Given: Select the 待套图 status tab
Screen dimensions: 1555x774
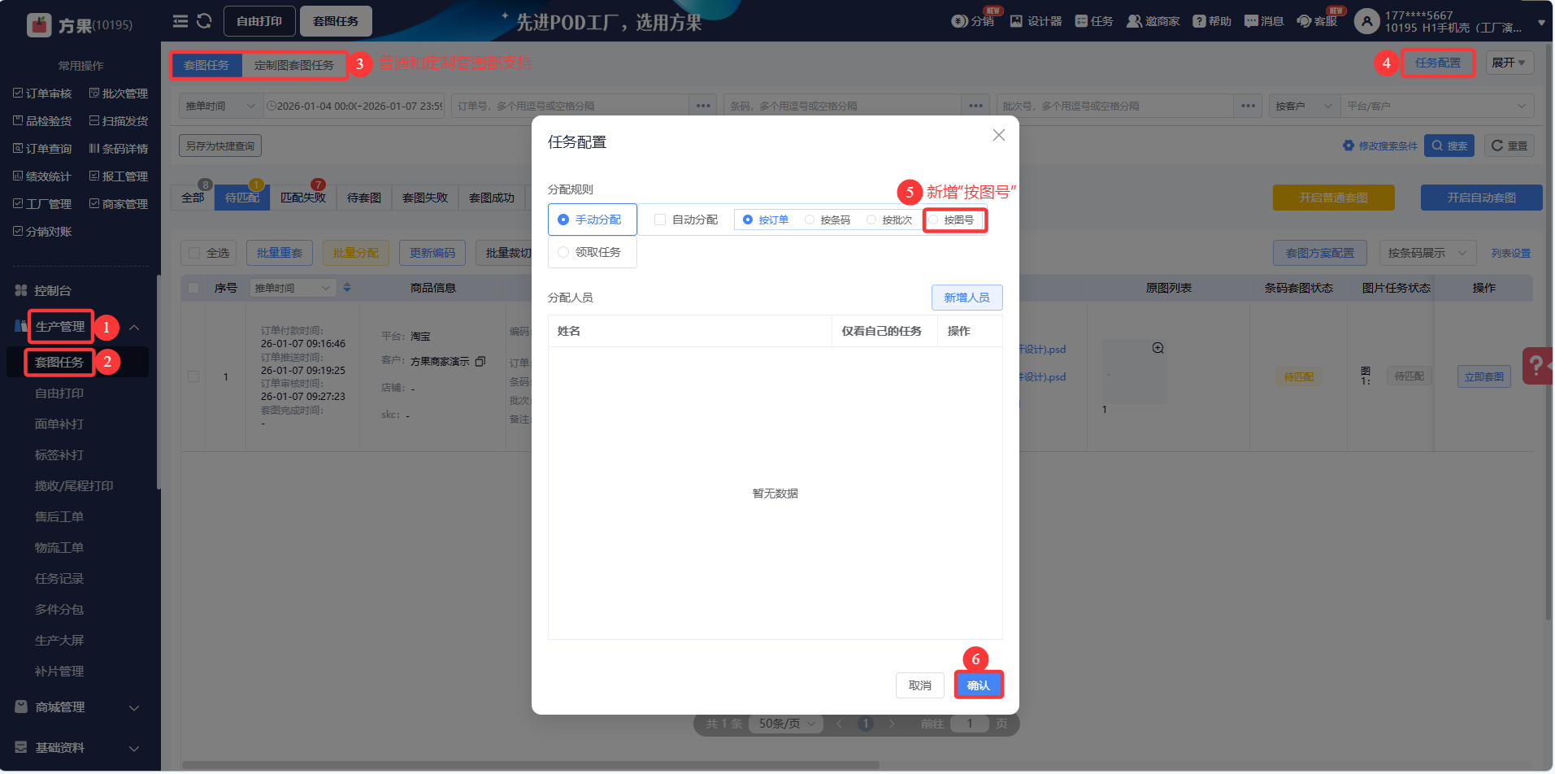Looking at the screenshot, I should (x=364, y=198).
